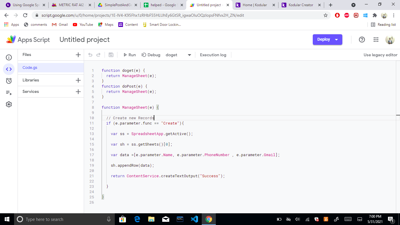
Task: Click the Debug button
Action: (151, 55)
